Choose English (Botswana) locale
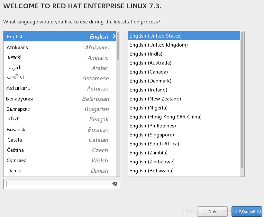This screenshot has width=264, height=217. tap(184, 171)
